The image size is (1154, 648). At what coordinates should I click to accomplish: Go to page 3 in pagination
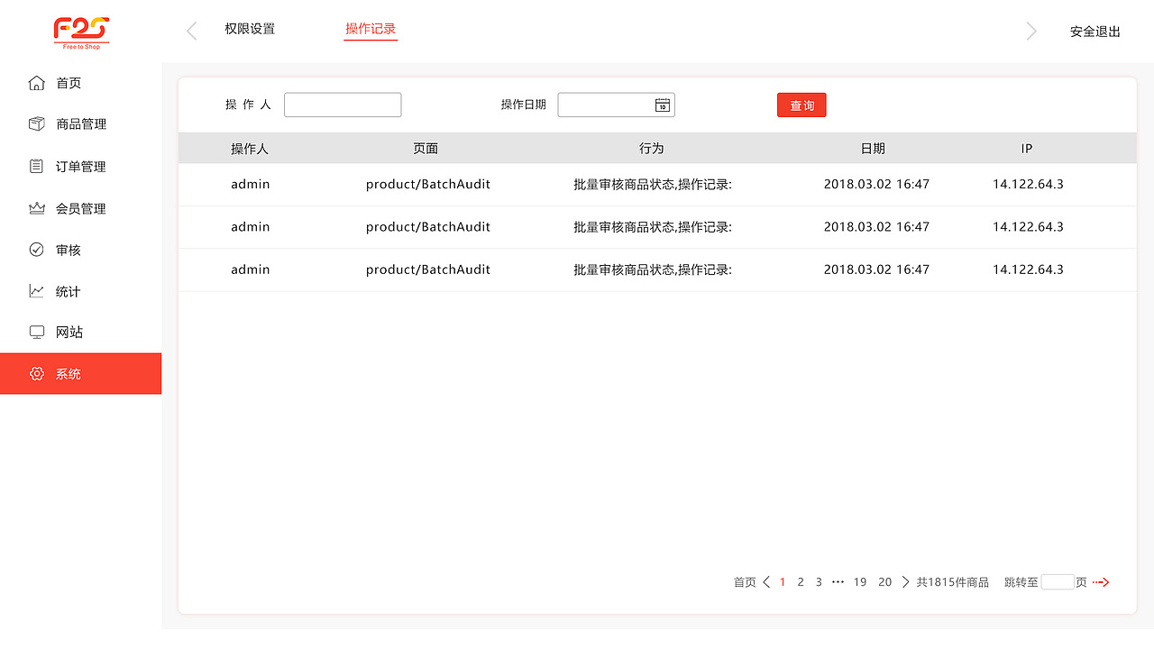(819, 582)
